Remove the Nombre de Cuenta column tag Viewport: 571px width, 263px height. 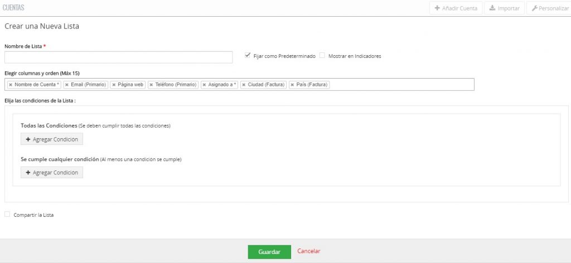tap(11, 85)
